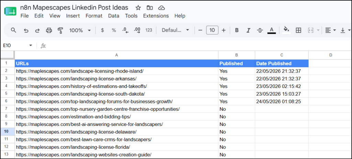The image size is (352, 159).
Task: Open the zoom 100% dropdown
Action: 80,30
